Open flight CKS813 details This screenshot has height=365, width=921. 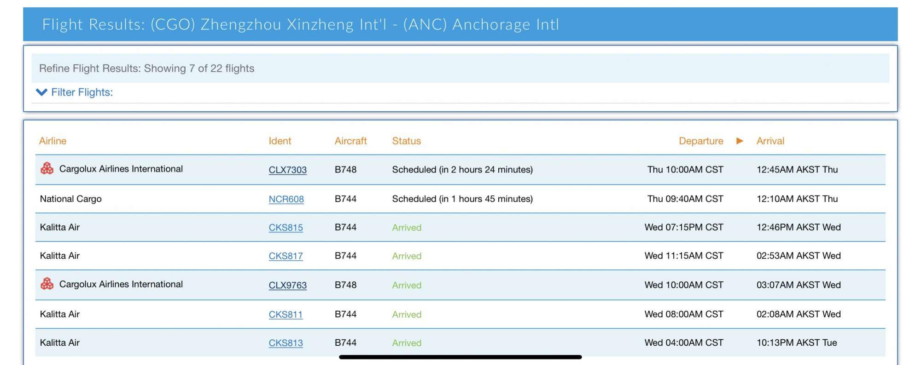[286, 343]
